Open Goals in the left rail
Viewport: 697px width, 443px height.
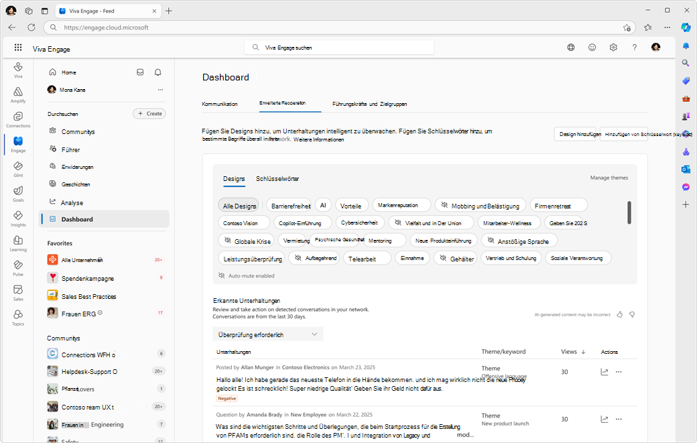coord(18,194)
